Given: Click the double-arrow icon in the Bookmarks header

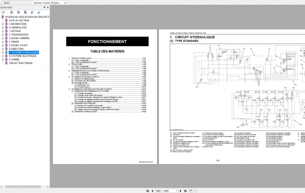Looking at the screenshot, I should coord(45,7).
